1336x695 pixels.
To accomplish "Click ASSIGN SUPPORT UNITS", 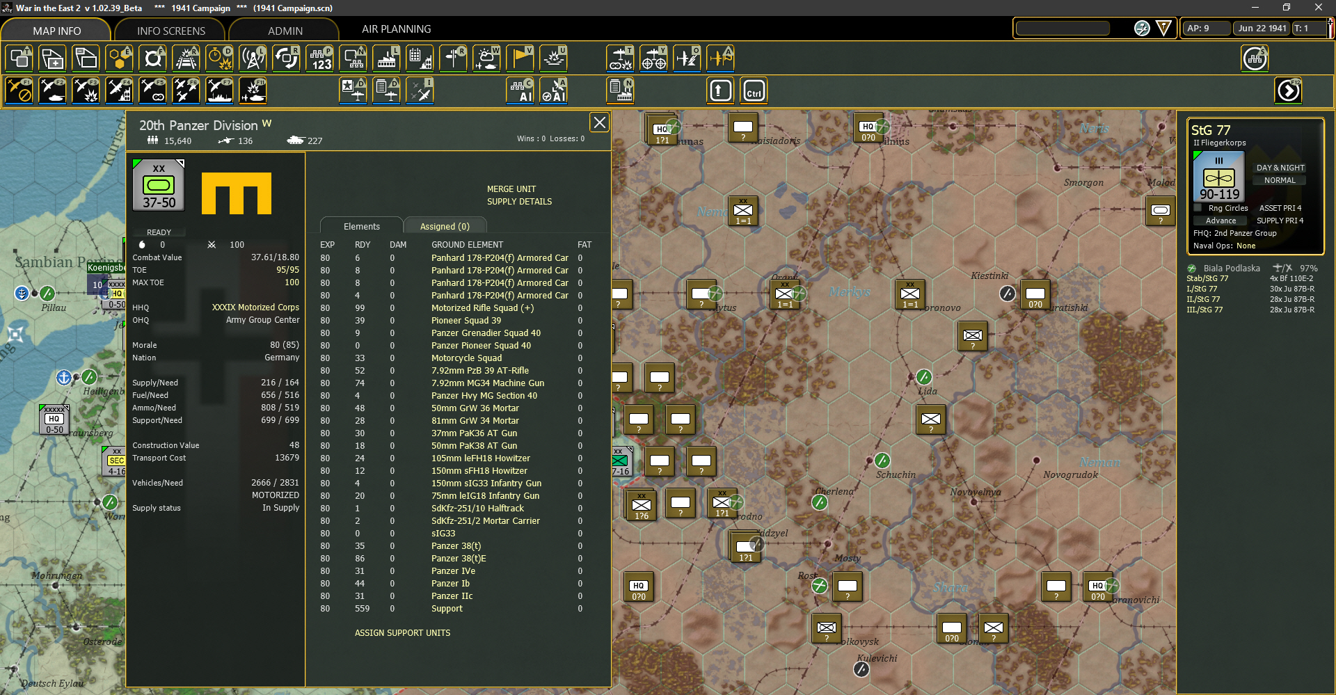I will click(403, 633).
